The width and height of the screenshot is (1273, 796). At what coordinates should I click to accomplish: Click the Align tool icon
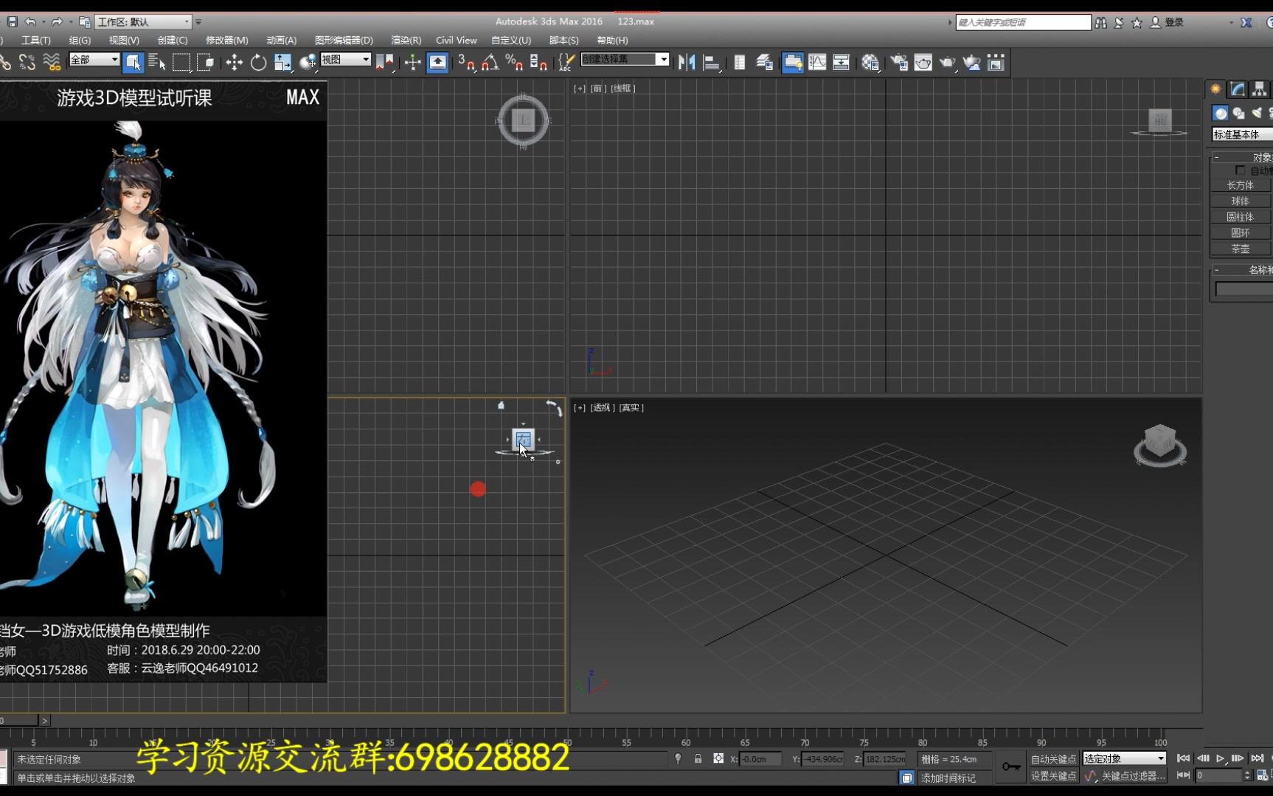[x=711, y=63]
